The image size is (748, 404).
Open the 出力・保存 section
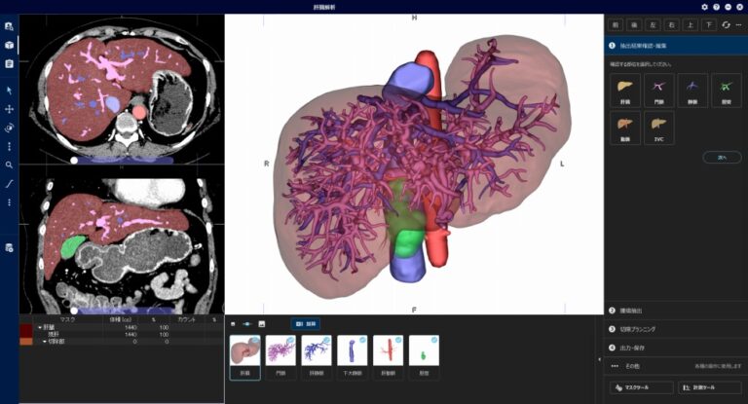(672, 347)
